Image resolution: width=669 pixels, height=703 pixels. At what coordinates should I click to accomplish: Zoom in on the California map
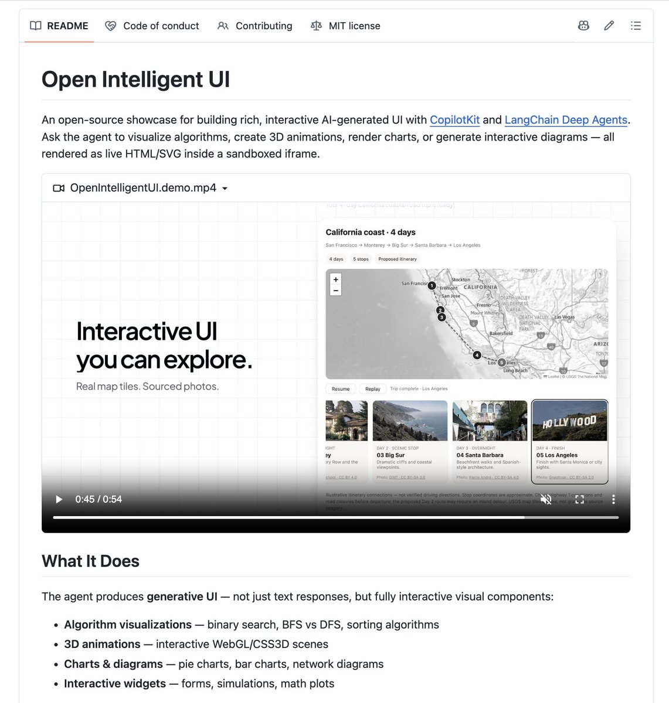(x=336, y=279)
